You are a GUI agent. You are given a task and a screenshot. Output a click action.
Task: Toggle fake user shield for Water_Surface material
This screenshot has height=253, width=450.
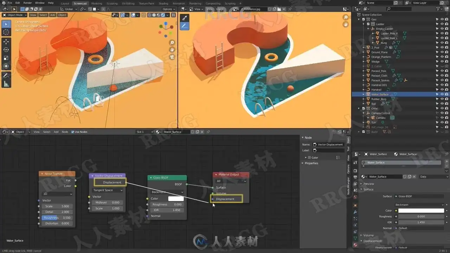tap(405, 177)
